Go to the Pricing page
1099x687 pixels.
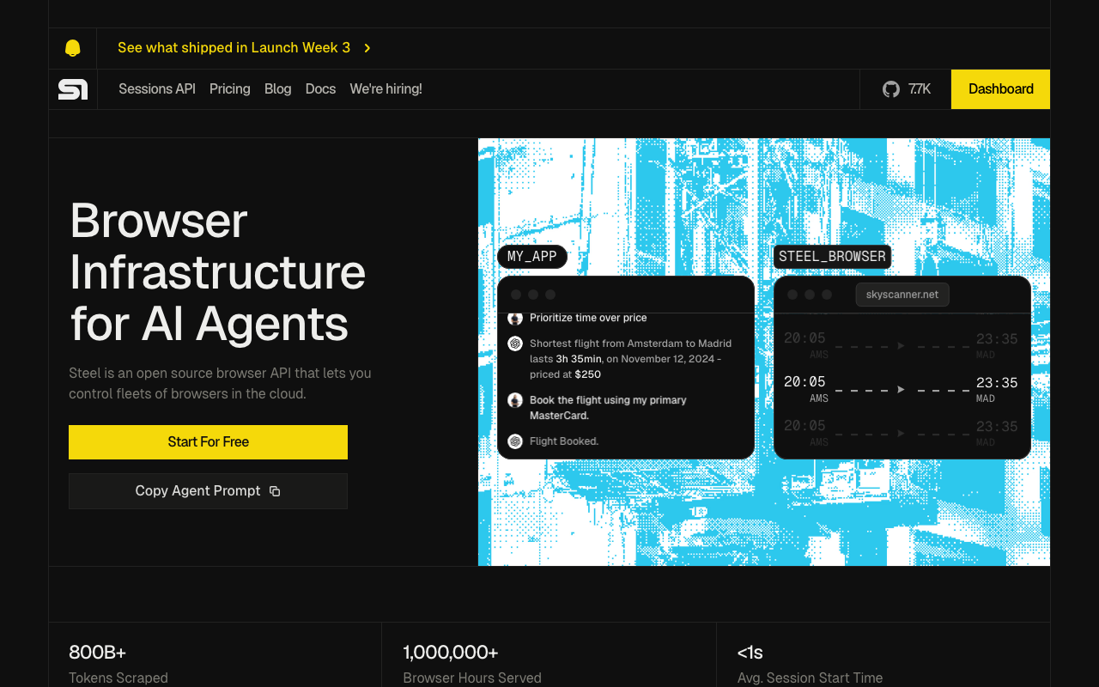230,89
